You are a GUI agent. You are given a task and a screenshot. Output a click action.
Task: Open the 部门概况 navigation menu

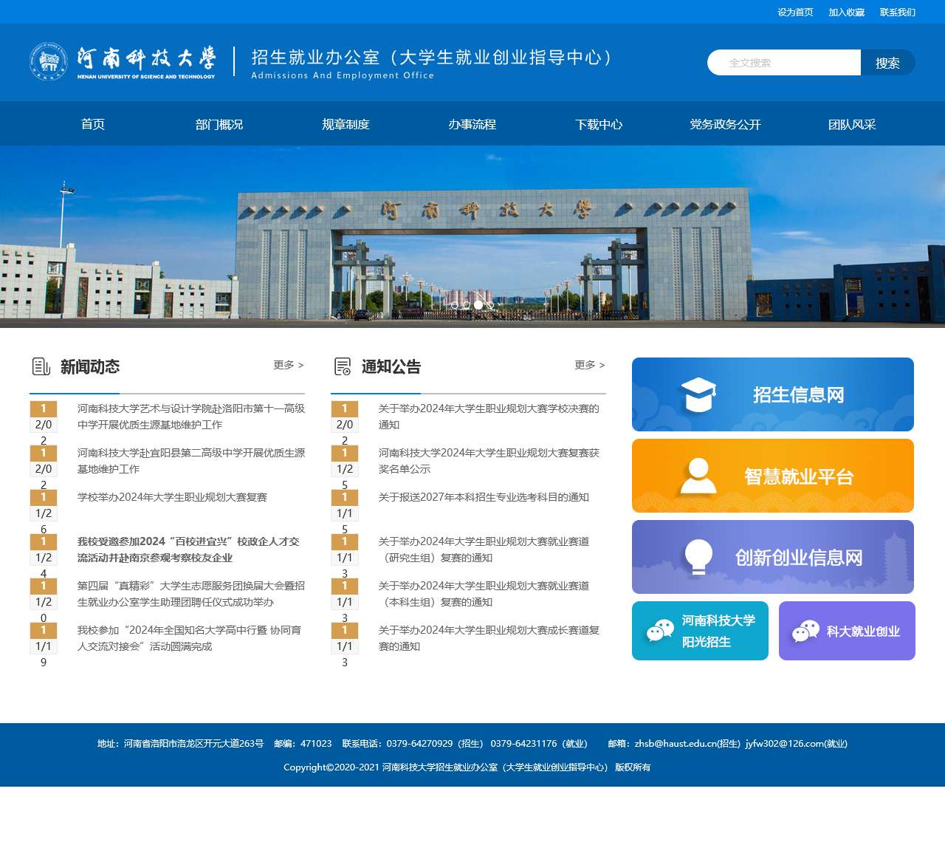coord(219,124)
